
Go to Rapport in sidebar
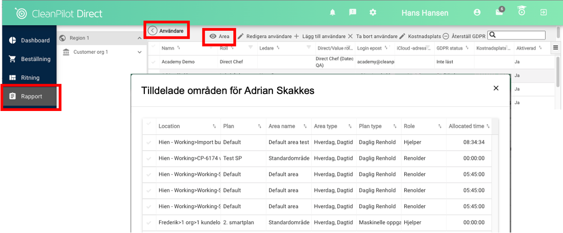point(31,96)
